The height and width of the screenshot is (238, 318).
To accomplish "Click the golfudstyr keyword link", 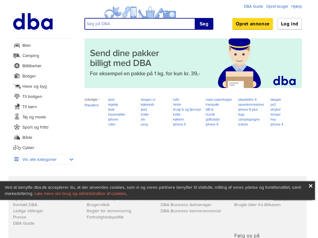I will (212, 119).
